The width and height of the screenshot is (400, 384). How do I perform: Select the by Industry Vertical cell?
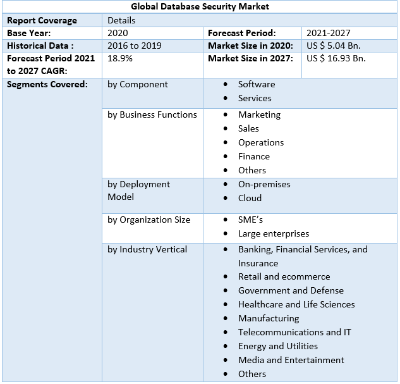click(147, 249)
